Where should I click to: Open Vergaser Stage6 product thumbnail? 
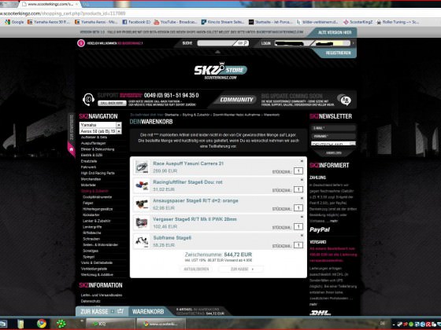142,223
